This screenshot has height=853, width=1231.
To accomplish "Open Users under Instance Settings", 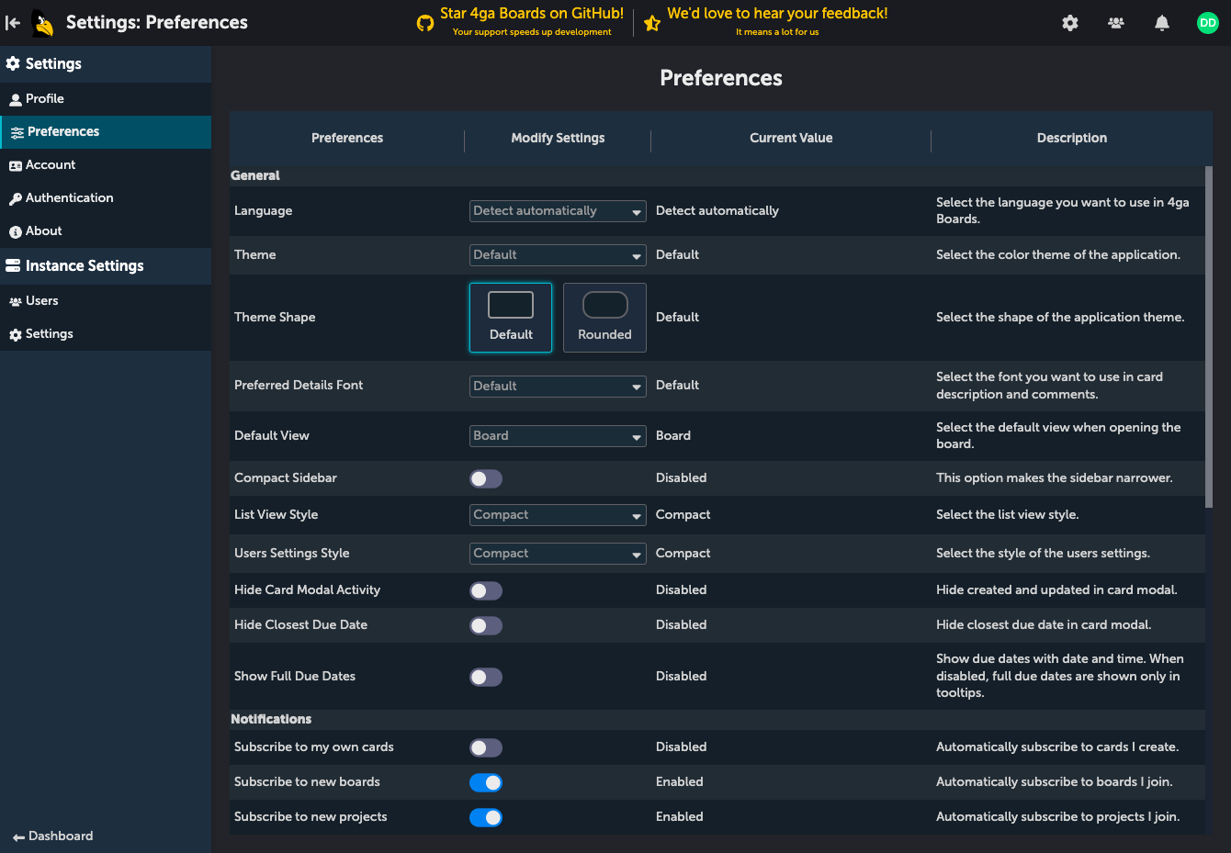I will click(x=106, y=301).
